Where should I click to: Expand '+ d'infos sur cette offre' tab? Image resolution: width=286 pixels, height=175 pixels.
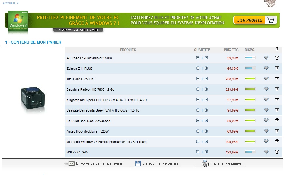(78, 30)
